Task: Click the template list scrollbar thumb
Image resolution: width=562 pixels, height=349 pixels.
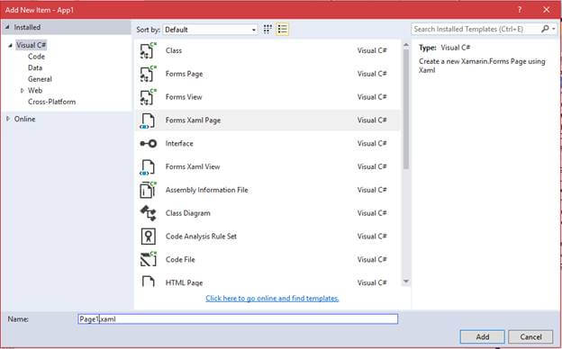Action: point(406,109)
